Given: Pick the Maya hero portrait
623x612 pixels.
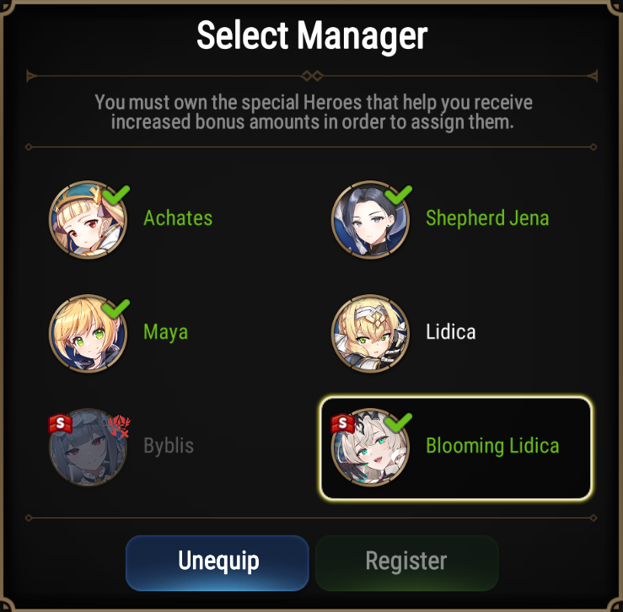Looking at the screenshot, I should tap(89, 334).
